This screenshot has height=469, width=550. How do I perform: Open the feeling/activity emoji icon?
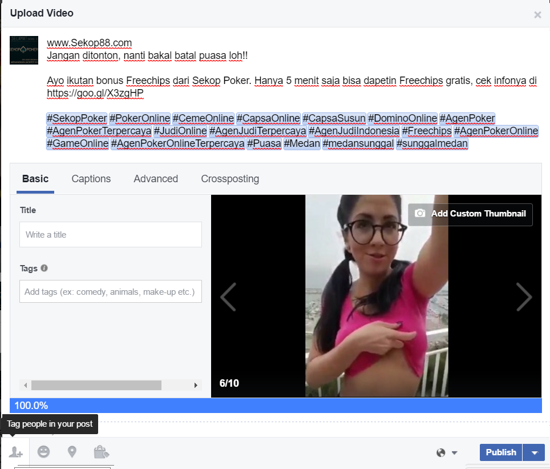43,452
